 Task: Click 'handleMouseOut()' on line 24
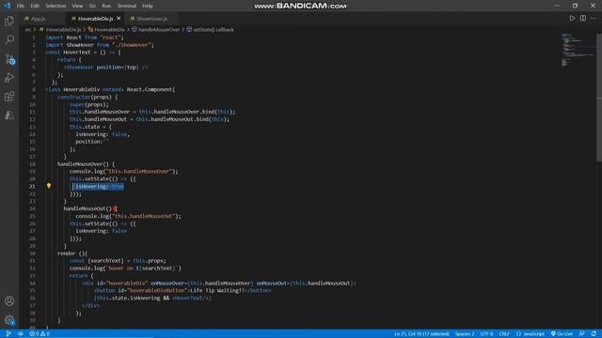click(87, 208)
